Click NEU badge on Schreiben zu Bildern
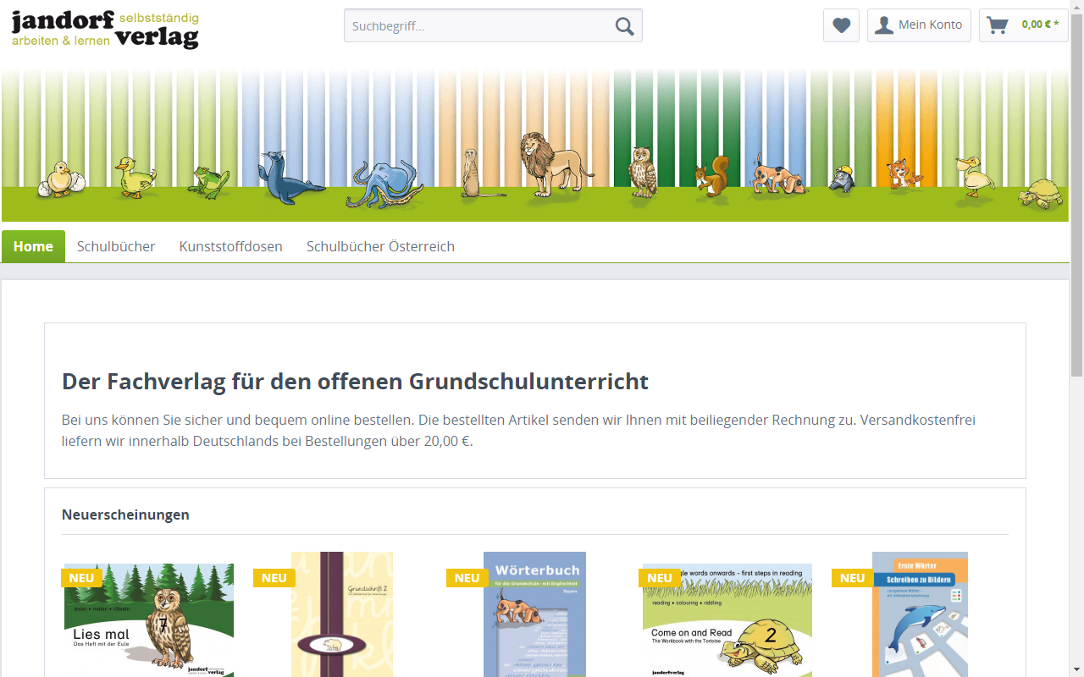 (x=852, y=578)
